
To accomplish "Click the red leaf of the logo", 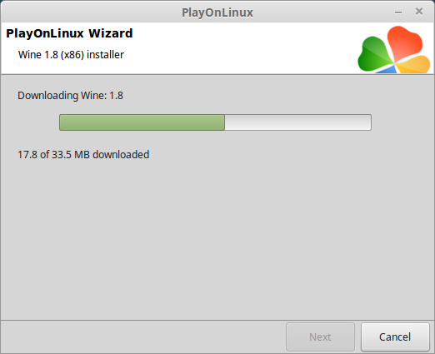I will point(404,42).
